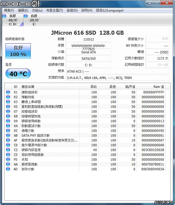Click the JMicron 616 SSD 128.0 GB title

tap(87, 33)
